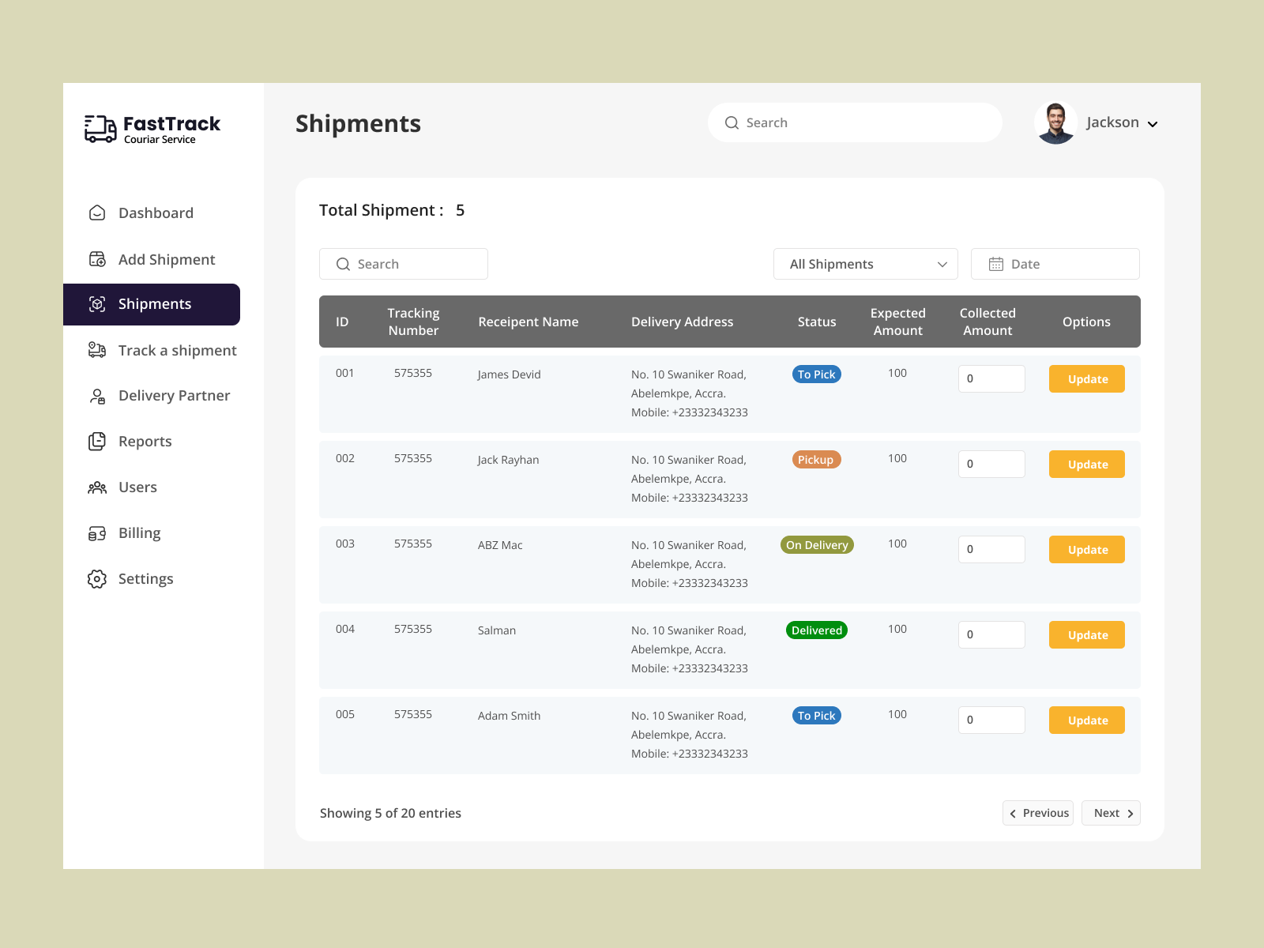Click the Next pagination button
Viewport: 1264px width, 948px height.
click(x=1111, y=813)
